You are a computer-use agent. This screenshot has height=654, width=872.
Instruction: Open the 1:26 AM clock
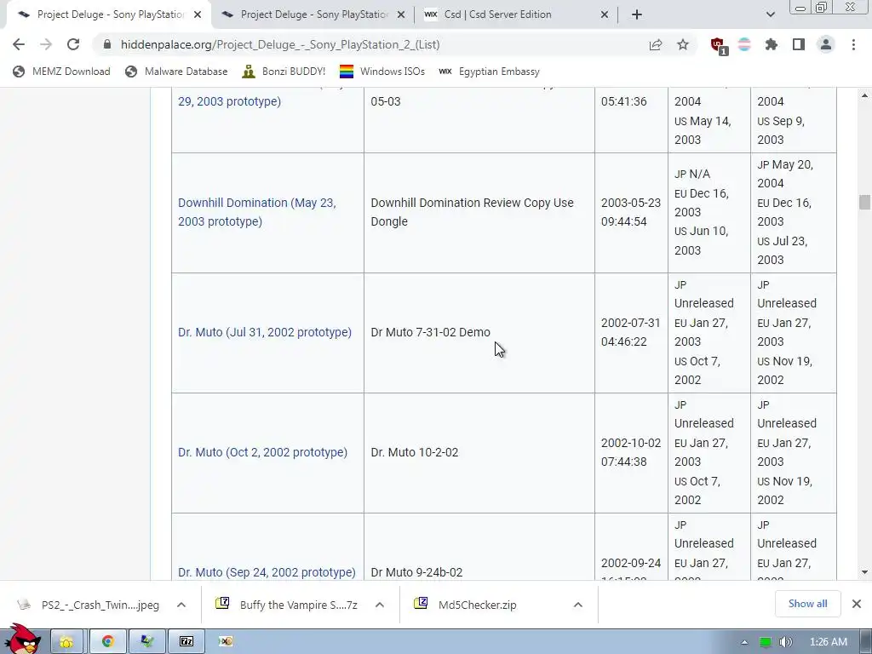828,643
